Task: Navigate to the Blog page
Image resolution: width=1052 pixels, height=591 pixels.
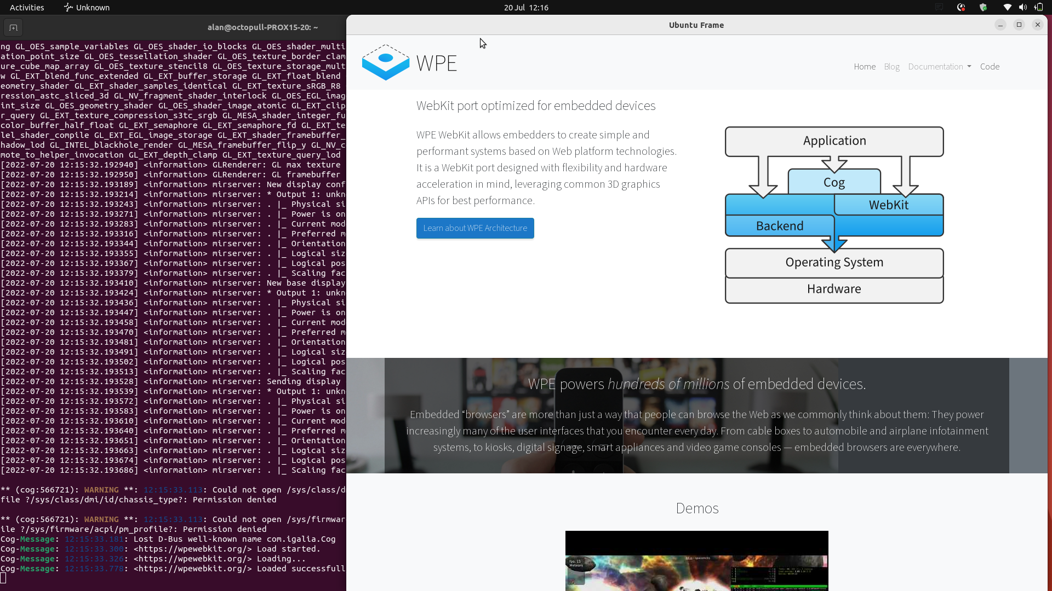Action: point(891,66)
